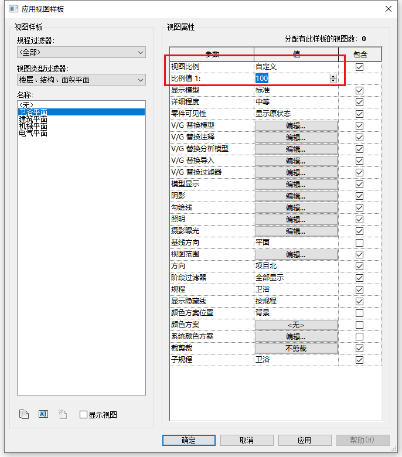Toggle include checkbox for V/G 替换模型

[x=359, y=125]
